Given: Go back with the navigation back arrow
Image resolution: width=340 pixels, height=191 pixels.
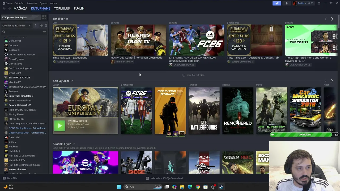Looking at the screenshot, I should (x=4, y=8).
